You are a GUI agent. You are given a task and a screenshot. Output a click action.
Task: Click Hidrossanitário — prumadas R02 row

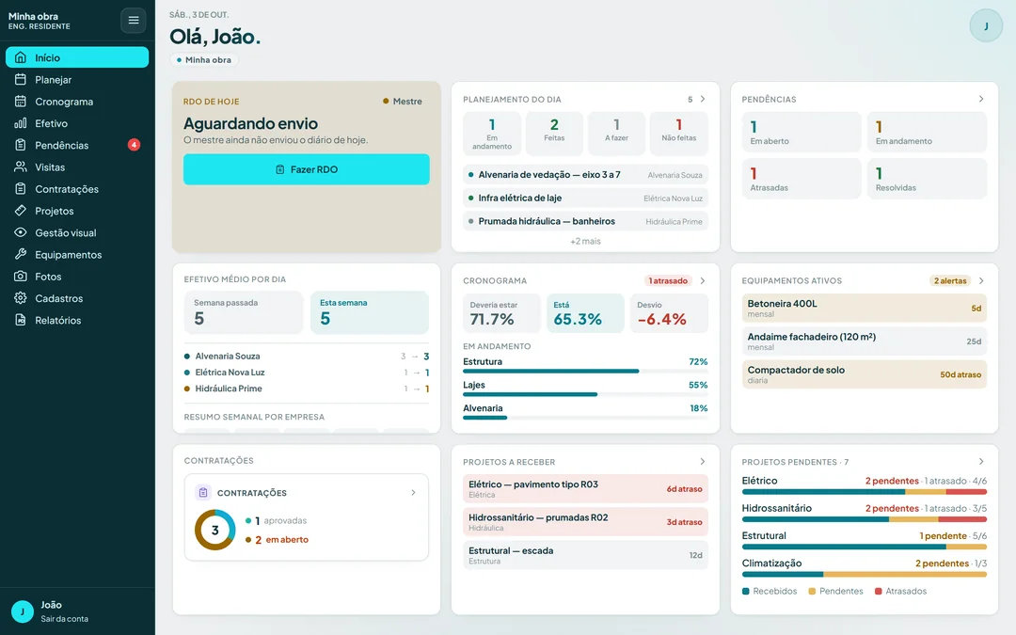(x=585, y=522)
